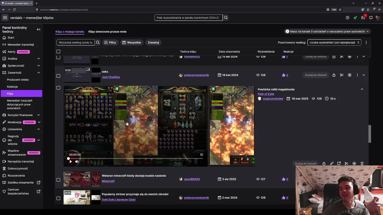
Task: Switch to Klipy stworzone przeze mnie tab
Action: point(107,32)
